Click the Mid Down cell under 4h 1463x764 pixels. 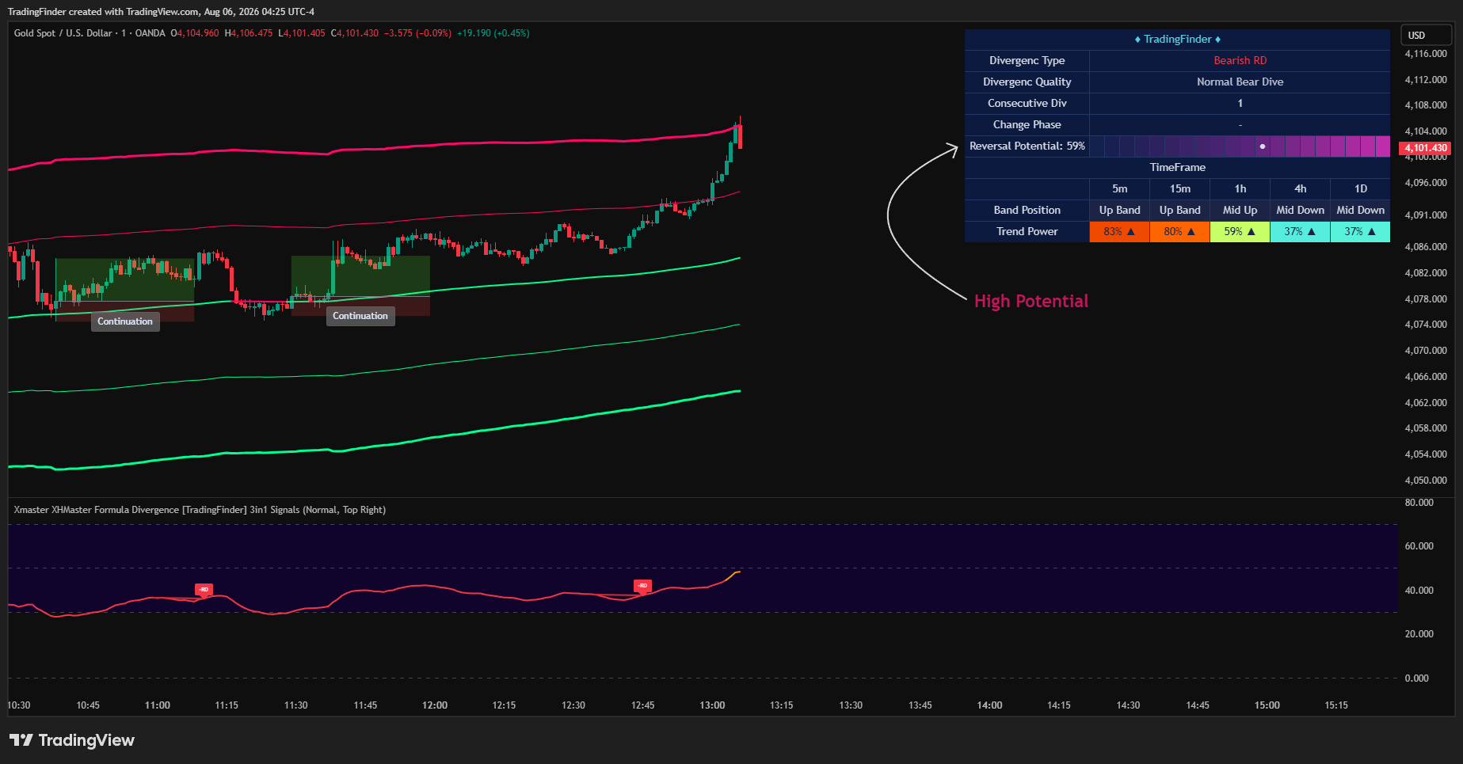(x=1300, y=211)
